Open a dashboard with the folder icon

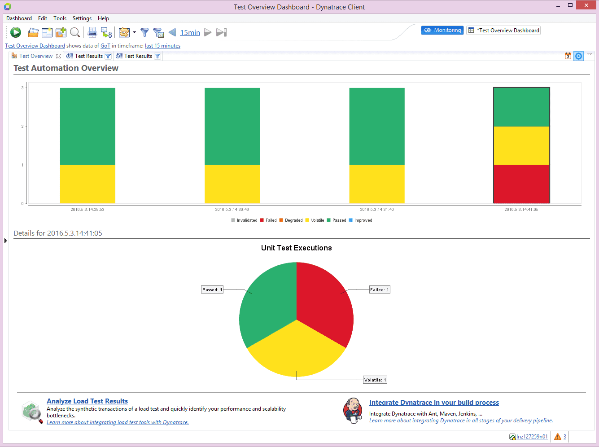(x=33, y=32)
